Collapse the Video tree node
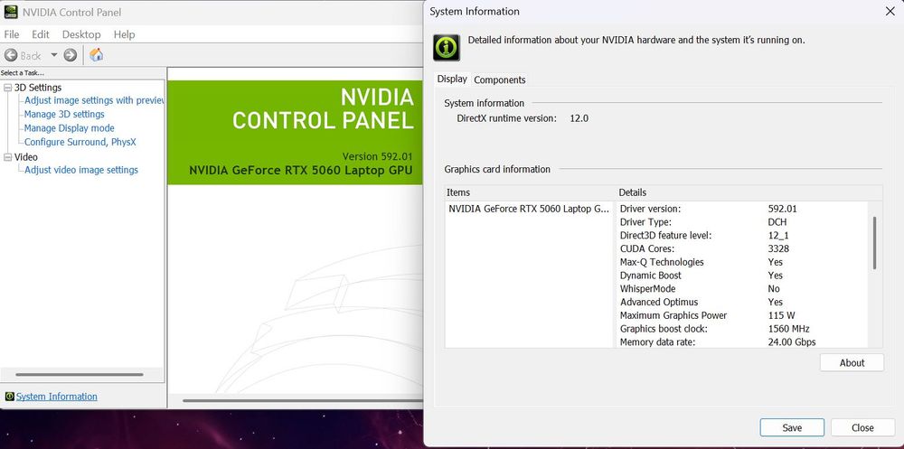Screen dimensions: 904x449 point(7,157)
